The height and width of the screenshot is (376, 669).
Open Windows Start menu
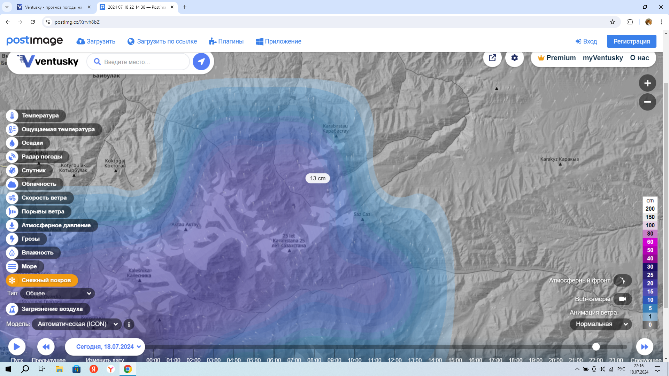[8, 369]
